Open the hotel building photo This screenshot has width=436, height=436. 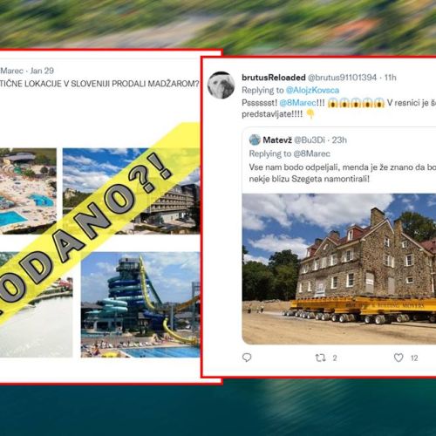click(132, 191)
